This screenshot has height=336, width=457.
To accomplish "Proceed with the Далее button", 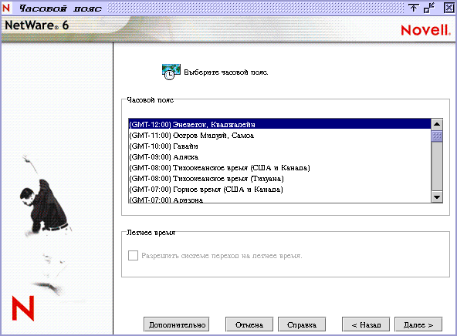I will click(418, 324).
